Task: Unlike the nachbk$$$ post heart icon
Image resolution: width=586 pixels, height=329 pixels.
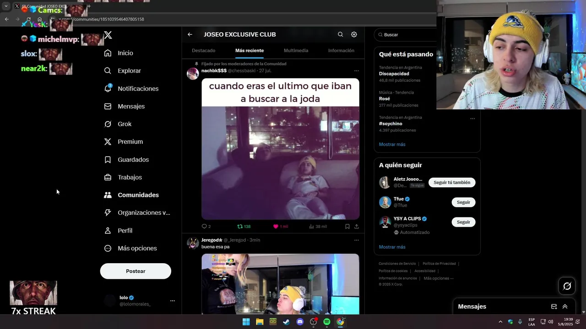Action: point(276,227)
